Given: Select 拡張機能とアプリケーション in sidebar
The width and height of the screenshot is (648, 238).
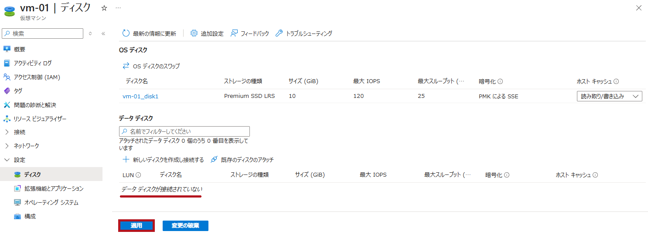Looking at the screenshot, I should click(54, 188).
